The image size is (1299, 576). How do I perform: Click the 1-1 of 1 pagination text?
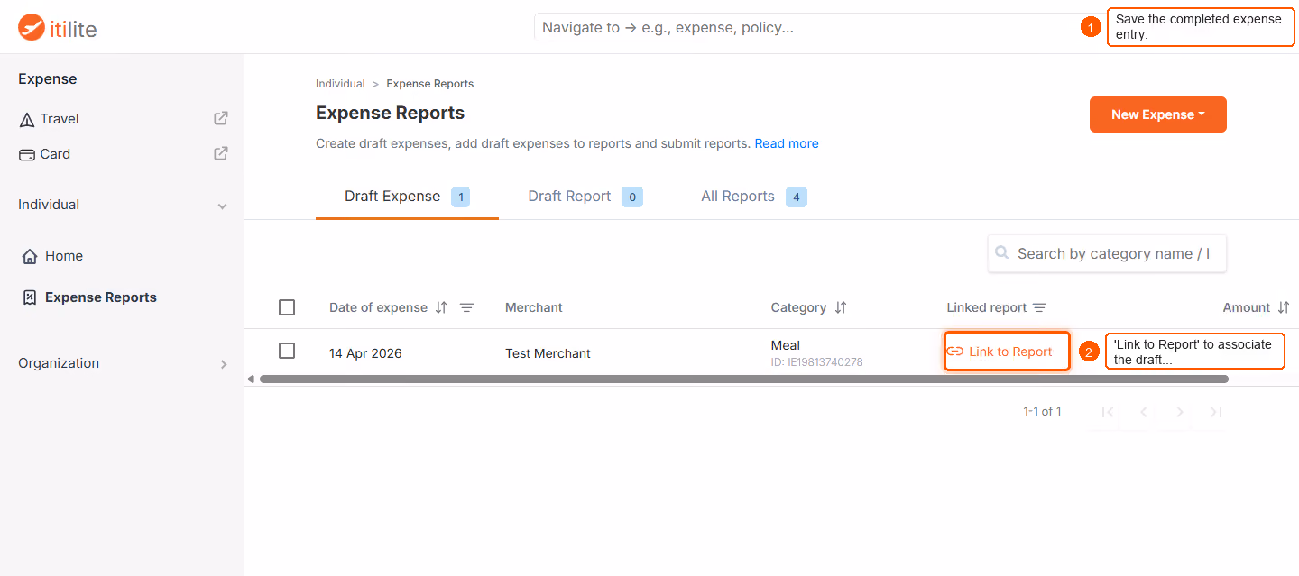(1042, 412)
